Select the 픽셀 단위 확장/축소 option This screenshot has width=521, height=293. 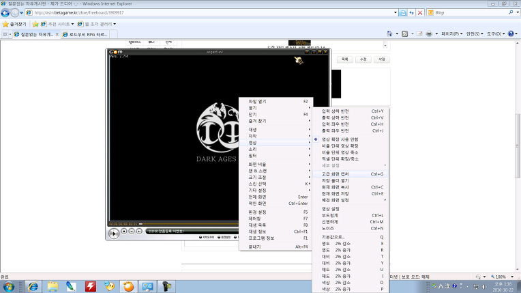(351, 159)
